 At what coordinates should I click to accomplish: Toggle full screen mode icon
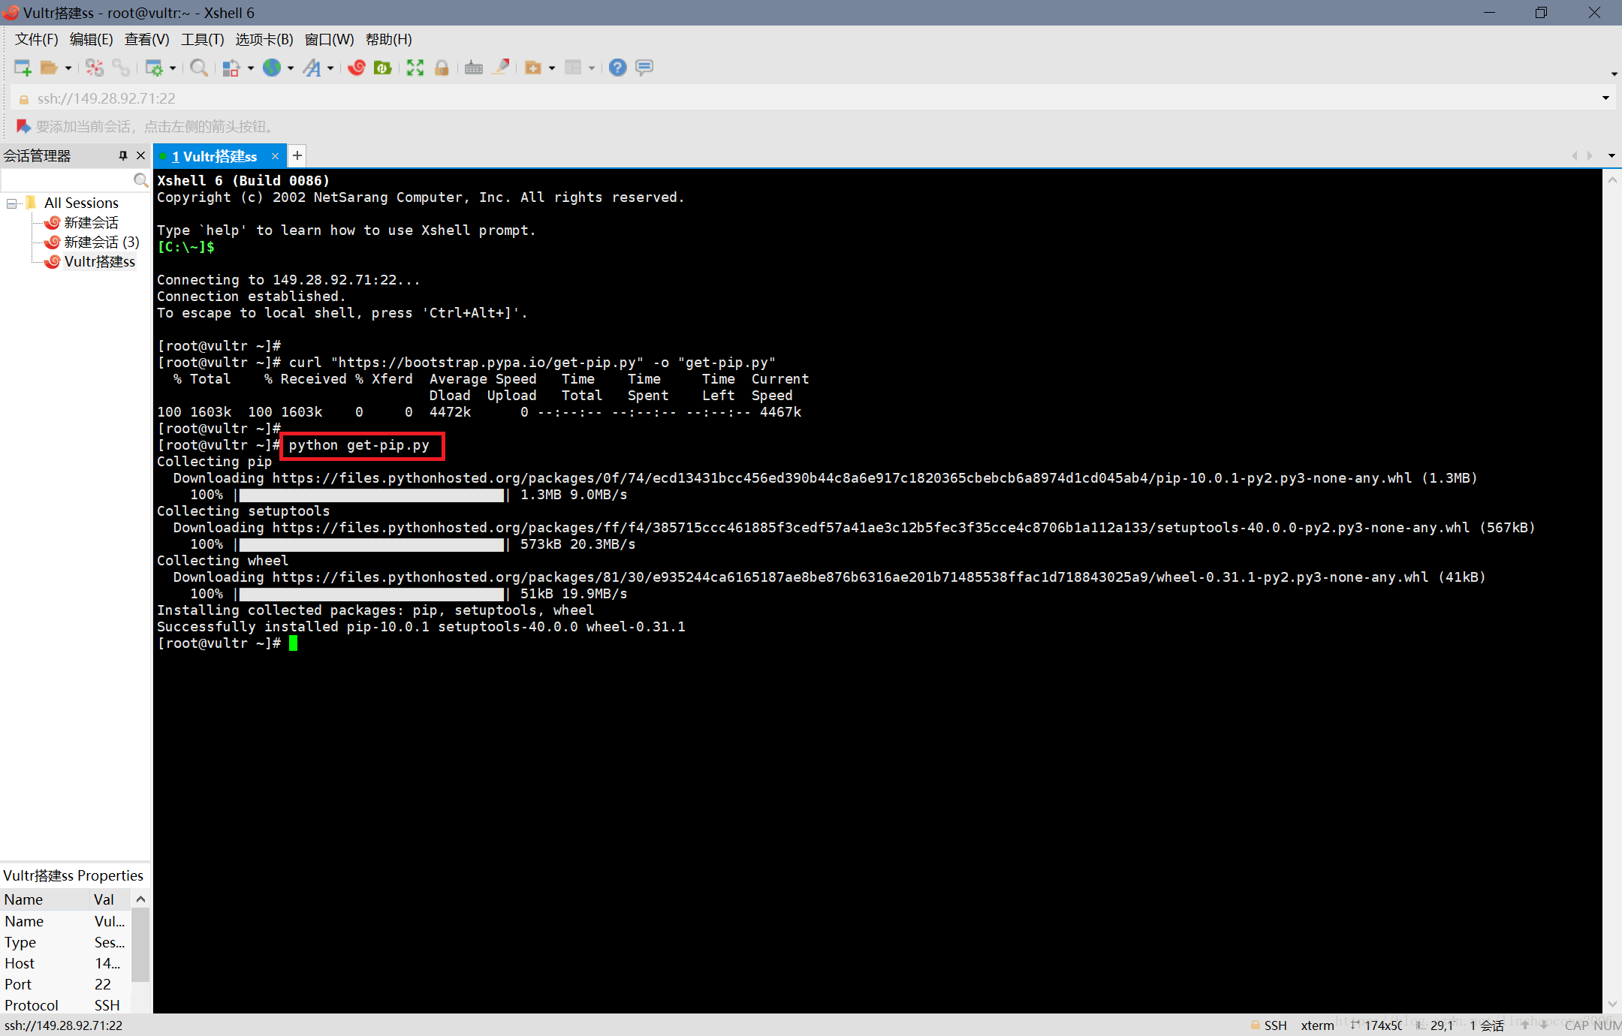coord(415,68)
